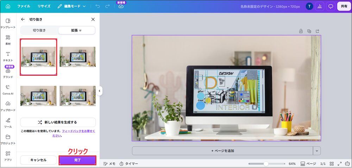Open the T user avatar
The width and height of the screenshot is (352, 168).
click(309, 6)
